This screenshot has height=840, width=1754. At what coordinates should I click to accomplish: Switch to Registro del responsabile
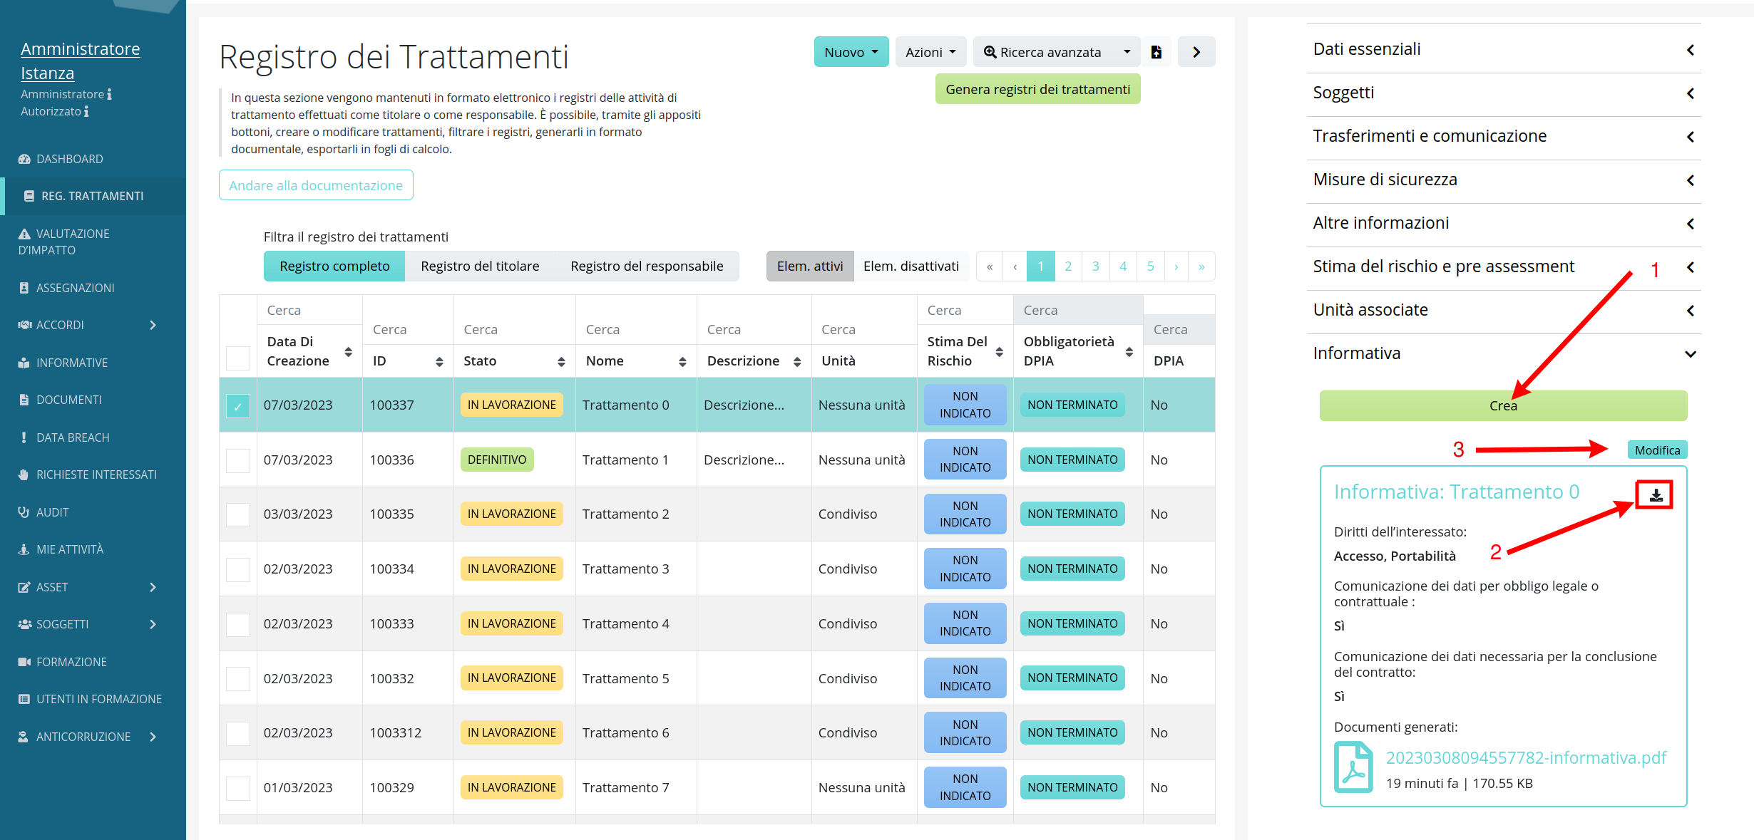647,266
